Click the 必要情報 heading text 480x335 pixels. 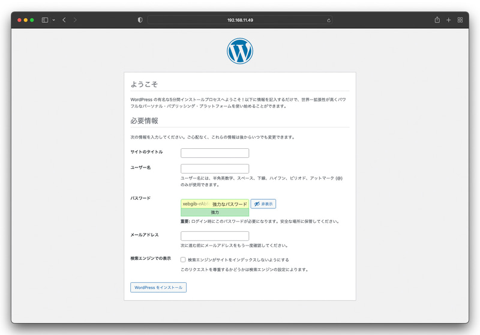(x=144, y=121)
